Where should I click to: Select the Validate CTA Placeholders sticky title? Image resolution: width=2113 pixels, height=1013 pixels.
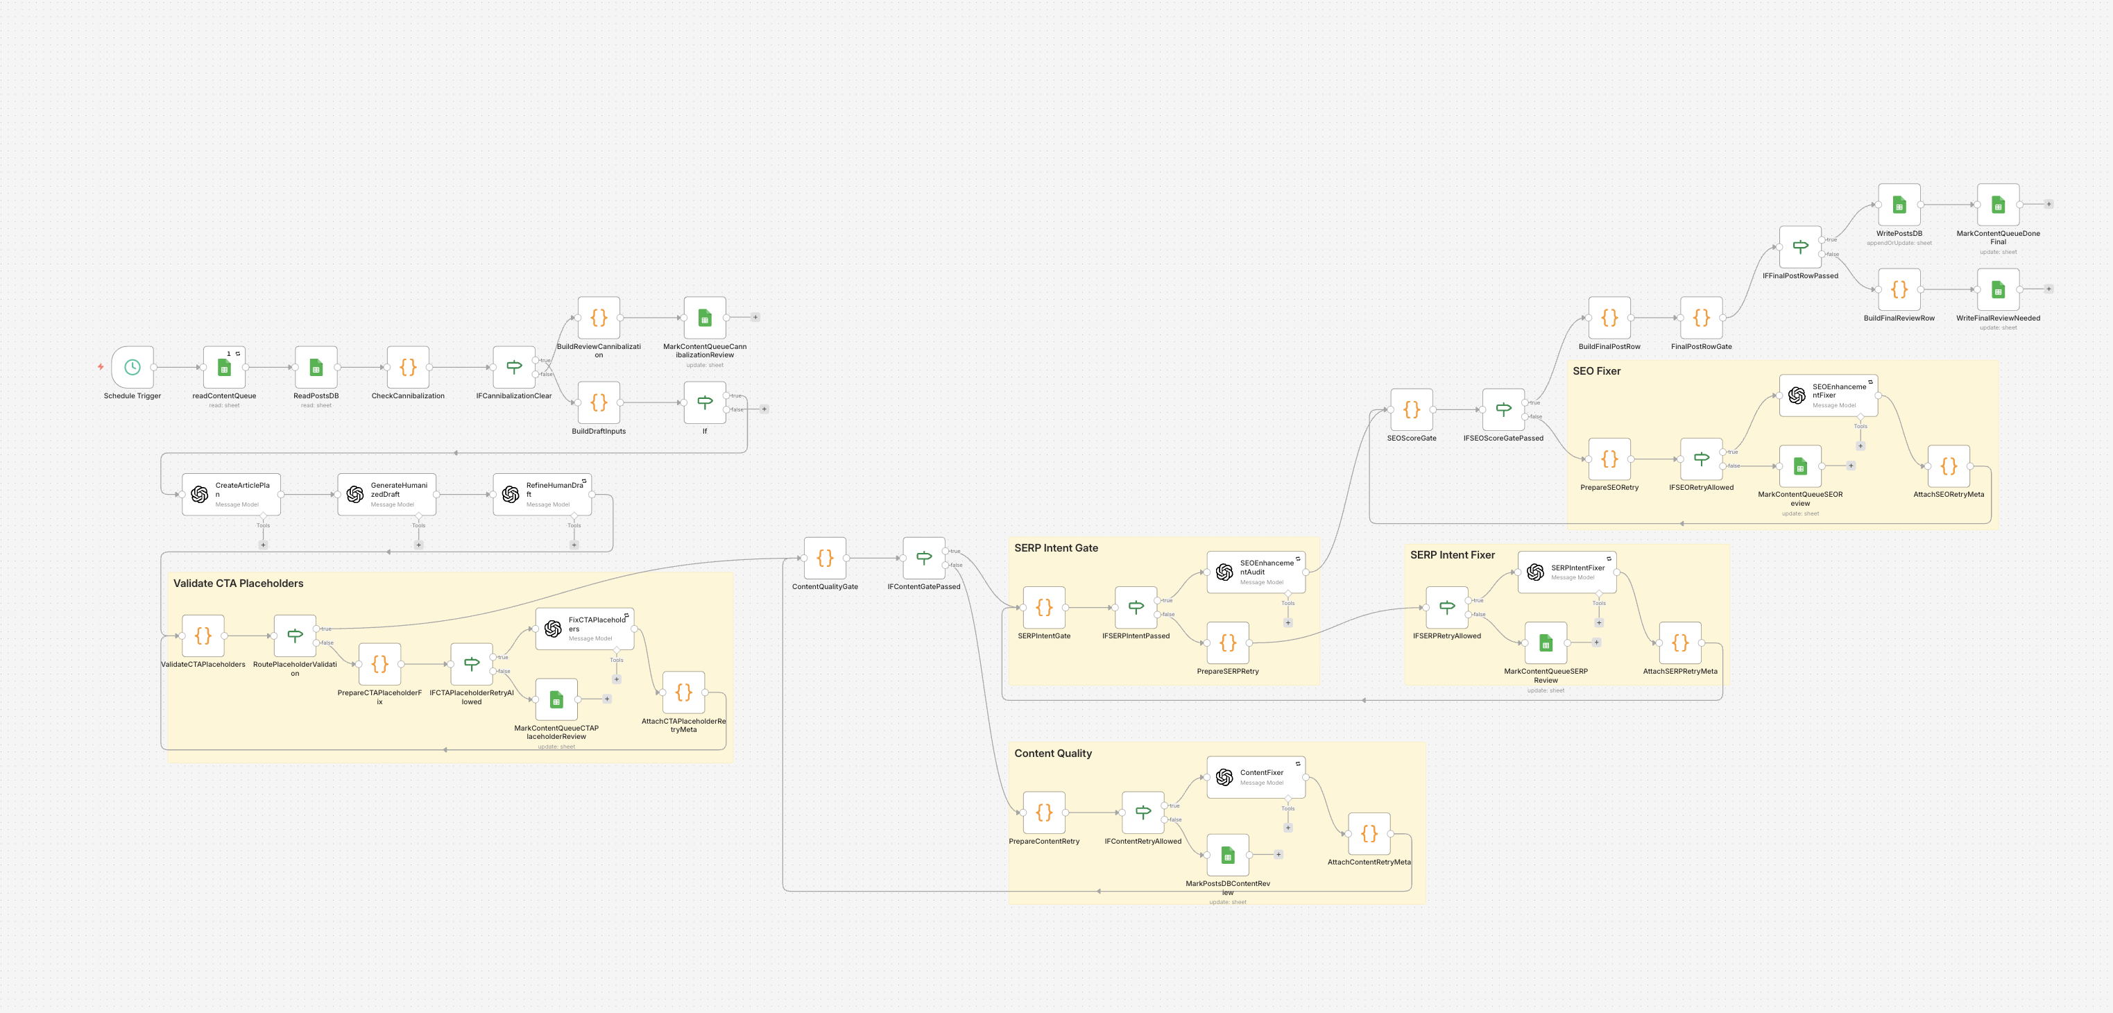(238, 584)
